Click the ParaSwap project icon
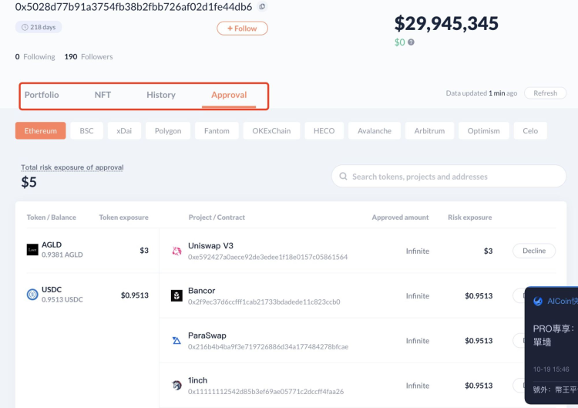The width and height of the screenshot is (578, 408). pos(176,340)
